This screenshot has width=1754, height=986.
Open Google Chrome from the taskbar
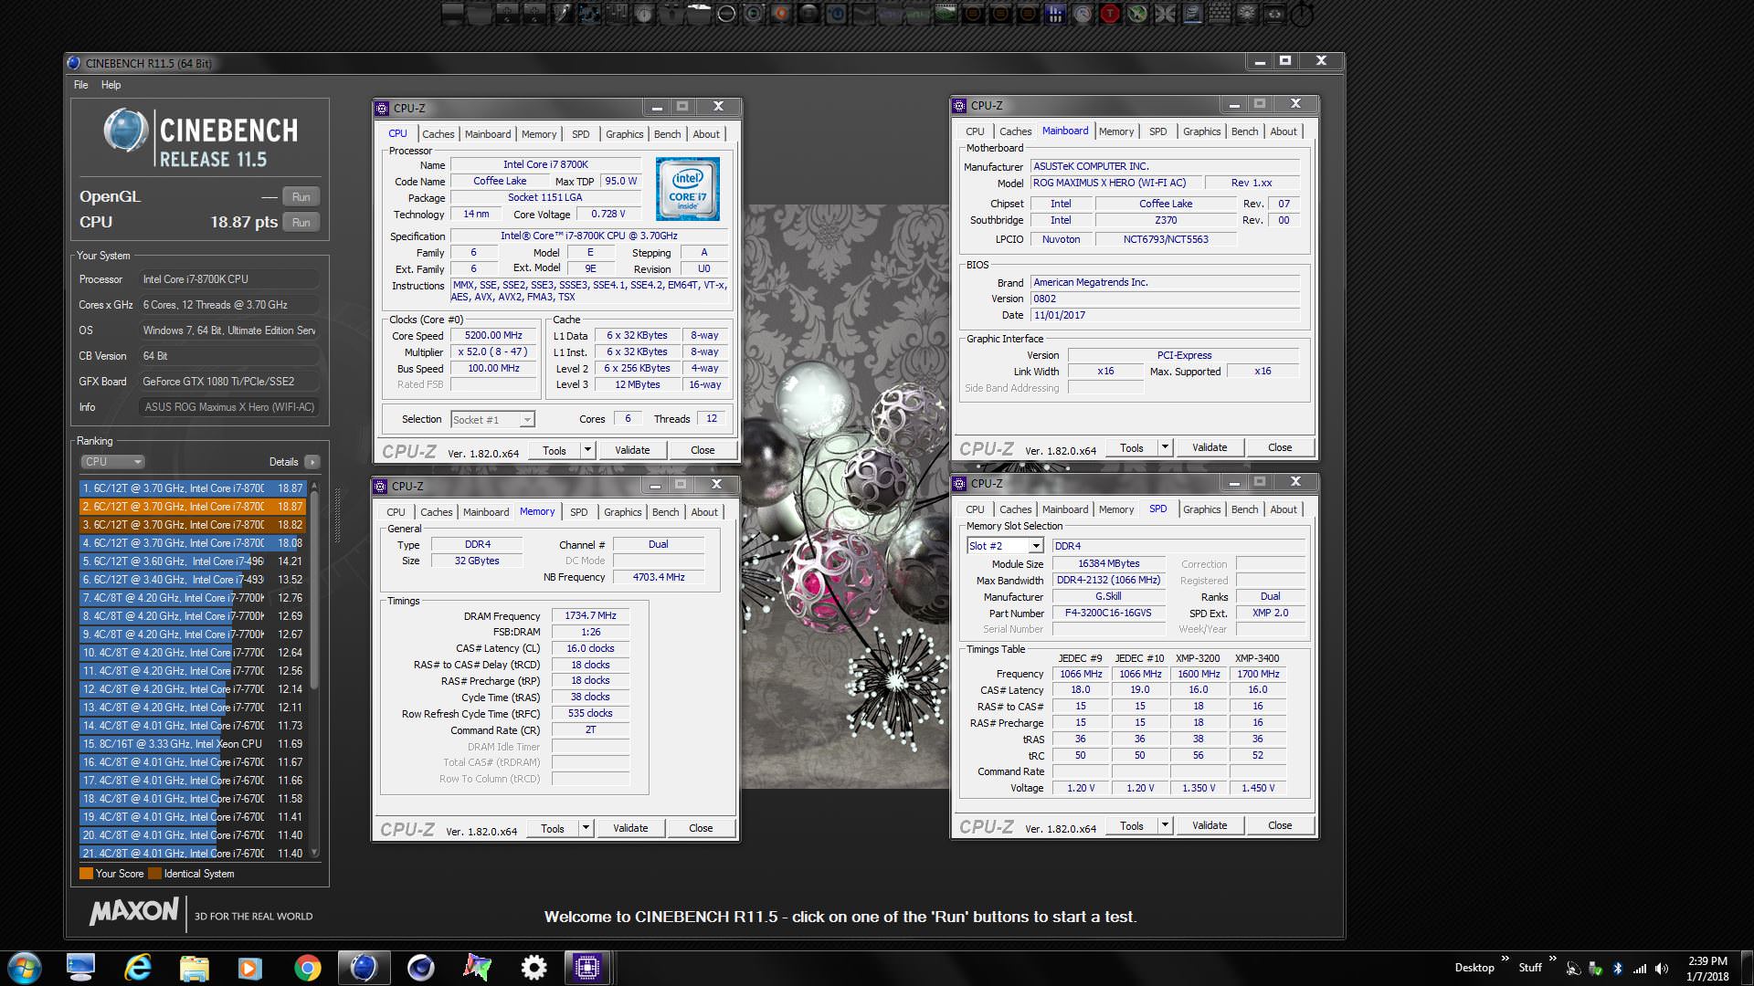click(x=307, y=968)
